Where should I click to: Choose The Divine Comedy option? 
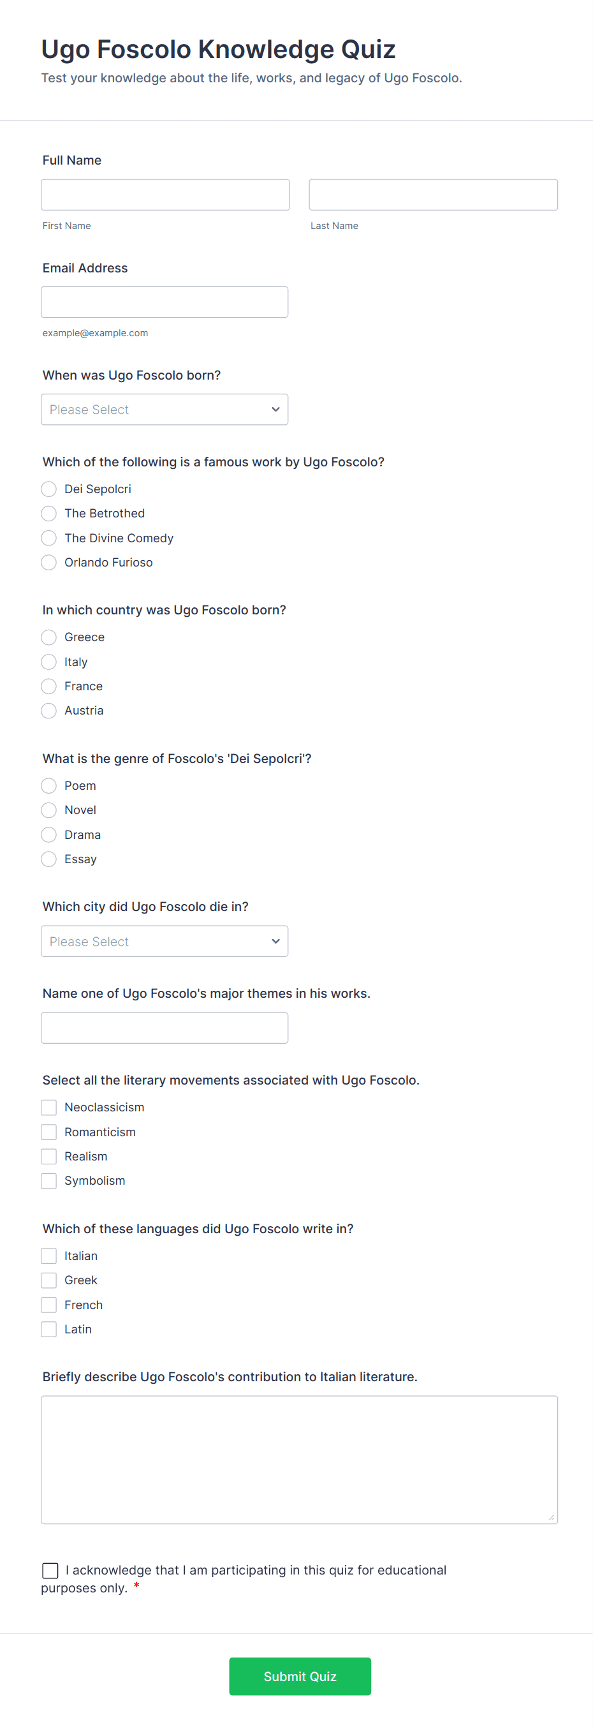tap(49, 538)
